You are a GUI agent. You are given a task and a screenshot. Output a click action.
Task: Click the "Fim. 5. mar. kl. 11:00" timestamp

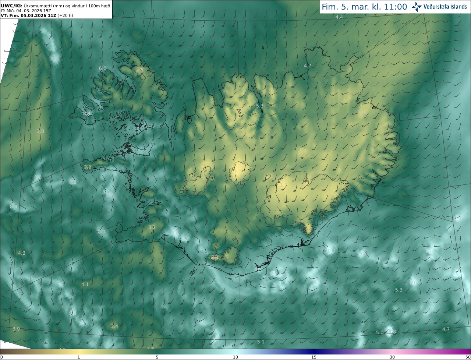tap(364, 7)
